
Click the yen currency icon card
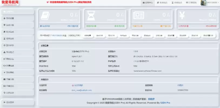tap(182, 16)
